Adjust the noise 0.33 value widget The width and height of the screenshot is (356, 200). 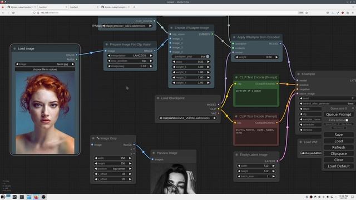pos(191,62)
